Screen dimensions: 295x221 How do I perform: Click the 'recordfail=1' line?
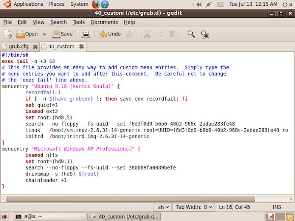43,92
